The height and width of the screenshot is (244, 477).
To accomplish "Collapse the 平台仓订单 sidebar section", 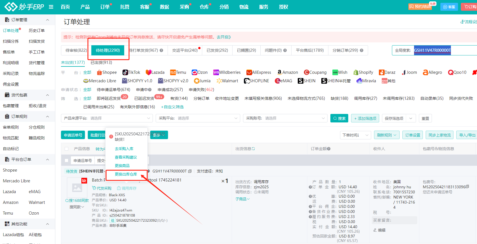I will 48,159.
